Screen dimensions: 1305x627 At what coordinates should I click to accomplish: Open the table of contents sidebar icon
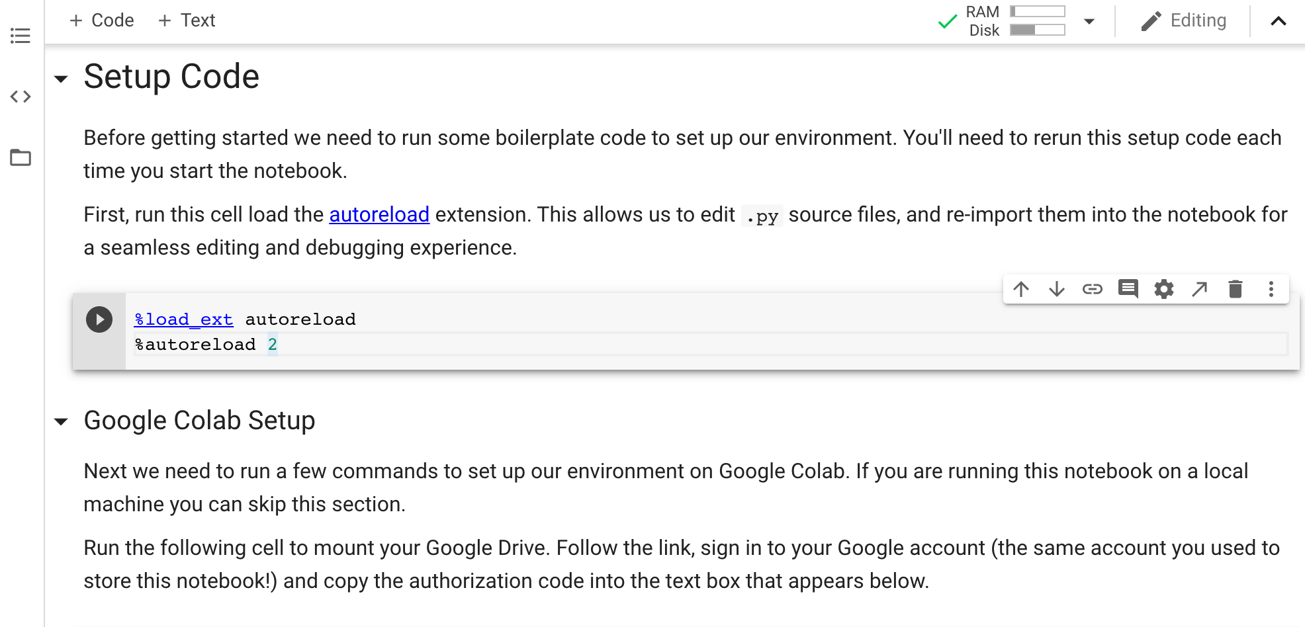tap(21, 36)
